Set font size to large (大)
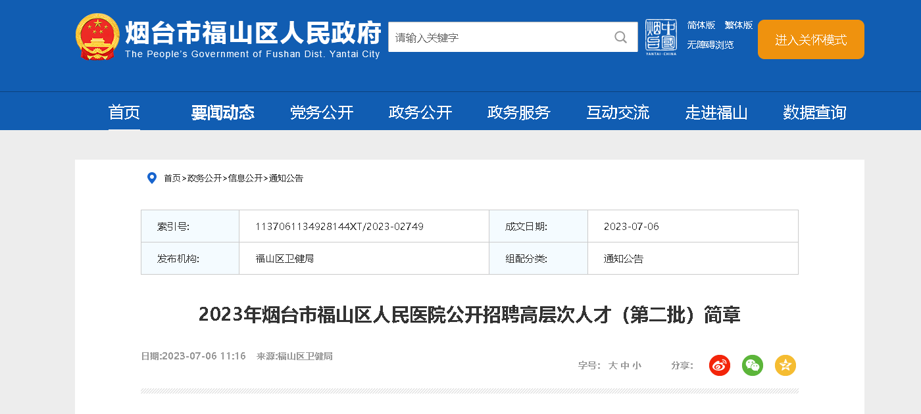This screenshot has height=414, width=921. click(x=612, y=365)
